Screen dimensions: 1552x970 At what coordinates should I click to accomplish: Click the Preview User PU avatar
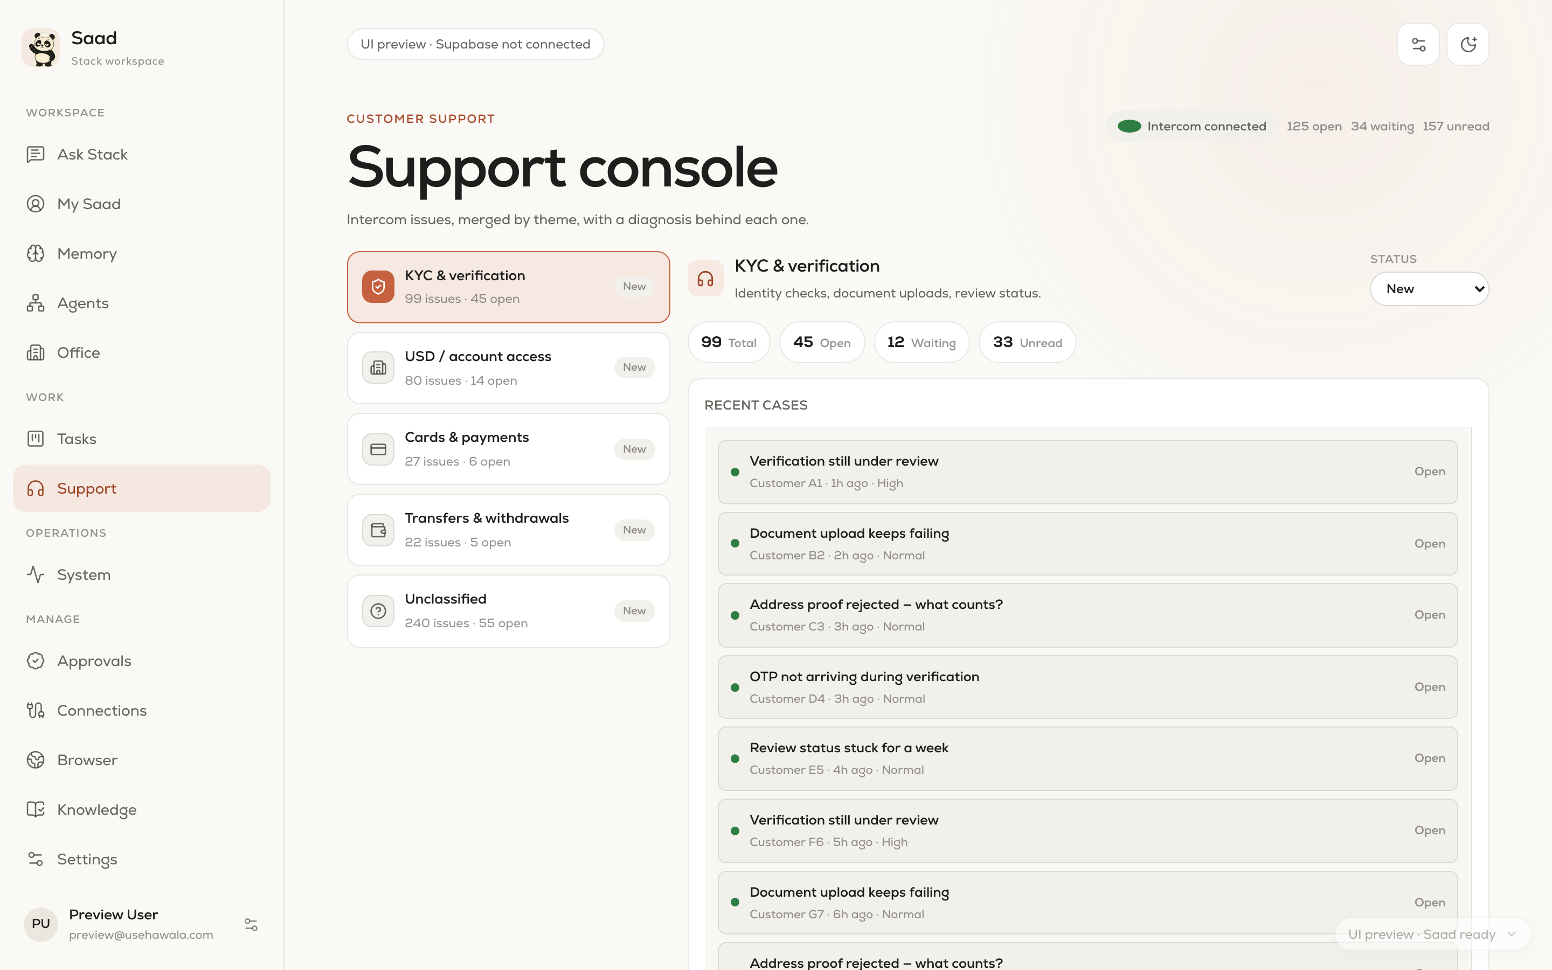[x=41, y=924]
